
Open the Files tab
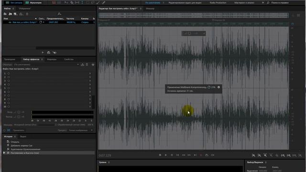[x=8, y=9]
